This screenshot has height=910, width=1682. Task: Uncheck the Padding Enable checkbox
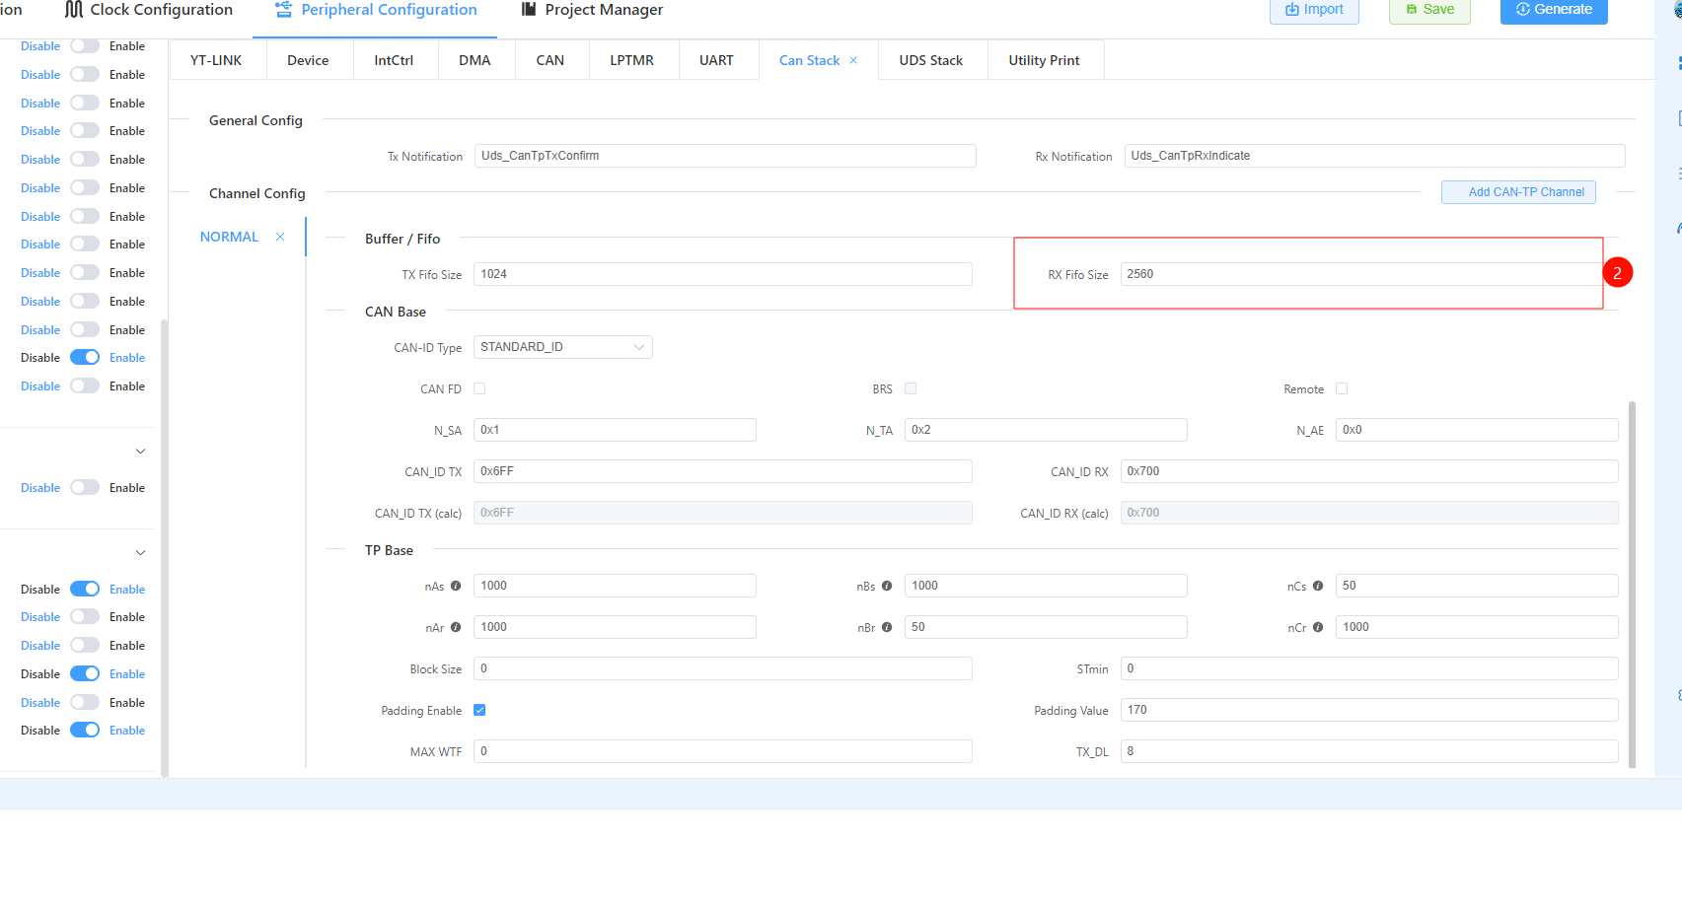[479, 710]
